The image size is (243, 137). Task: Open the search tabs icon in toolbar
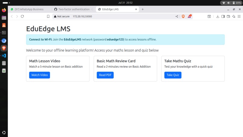click(x=209, y=16)
